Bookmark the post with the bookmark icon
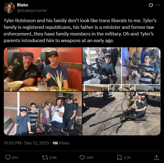Screen dimensions: 164x163 tap(119, 157)
